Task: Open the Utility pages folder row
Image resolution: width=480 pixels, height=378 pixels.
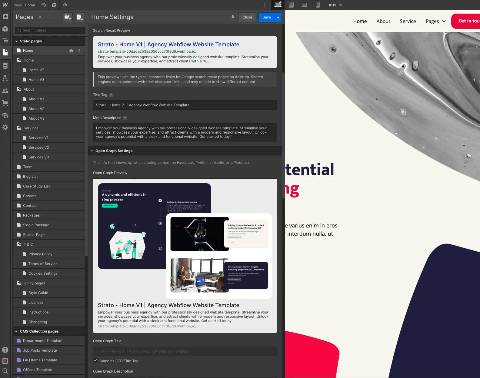Action: (x=49, y=283)
